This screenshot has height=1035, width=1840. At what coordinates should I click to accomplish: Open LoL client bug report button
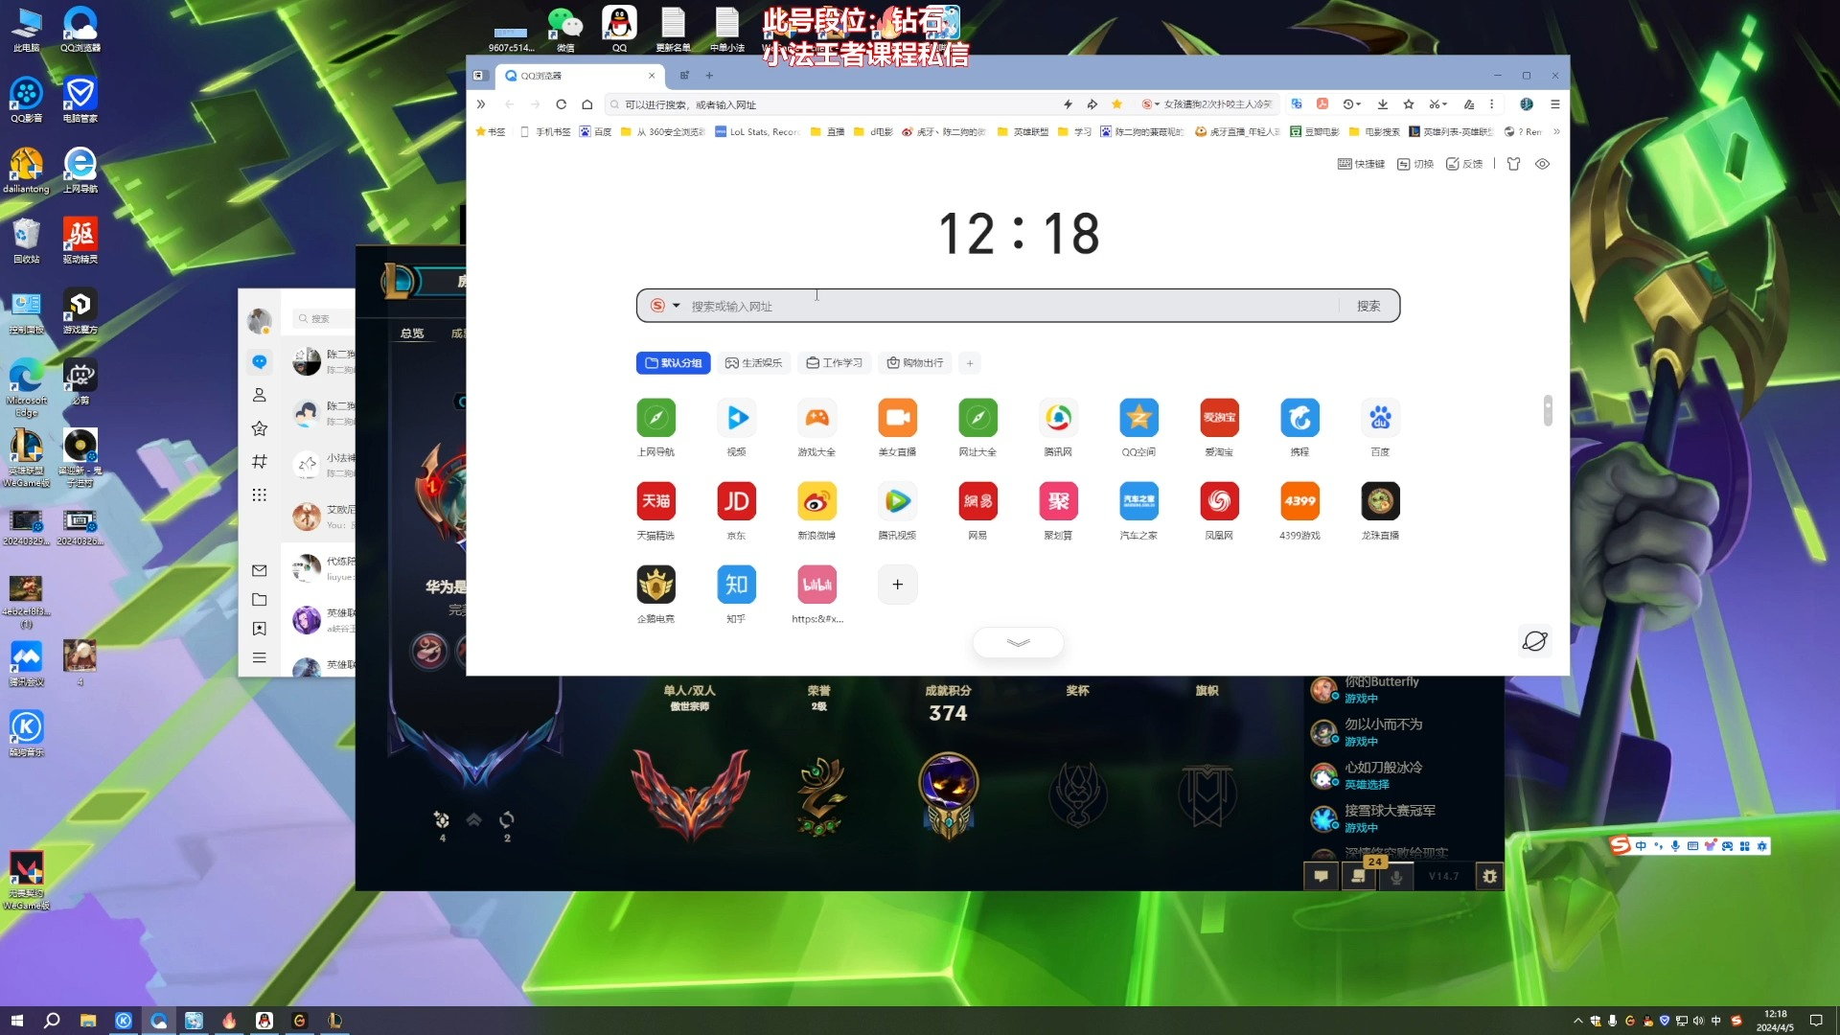click(1489, 876)
